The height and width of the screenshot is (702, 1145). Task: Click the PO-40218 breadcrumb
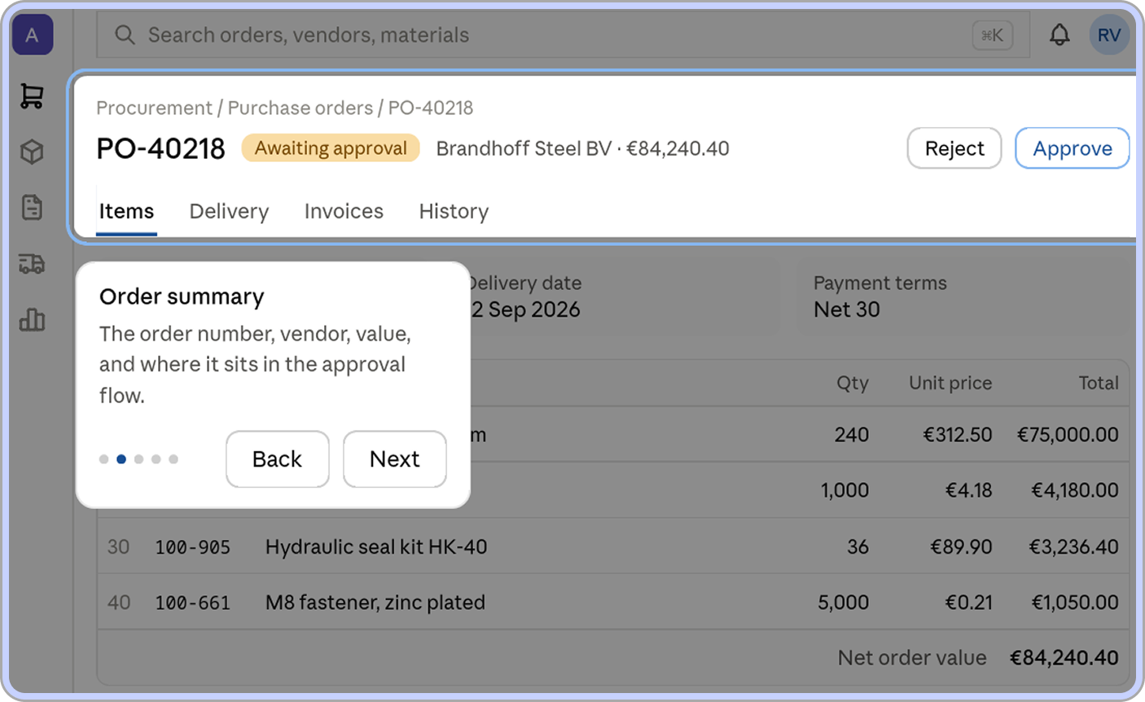pyautogui.click(x=430, y=107)
